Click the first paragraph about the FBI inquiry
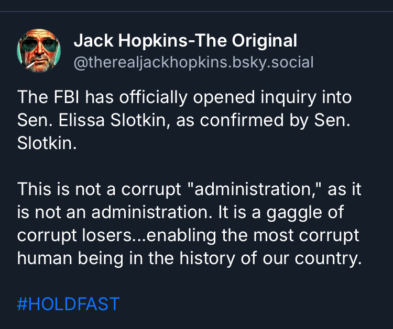Image resolution: width=393 pixels, height=329 pixels. click(184, 120)
